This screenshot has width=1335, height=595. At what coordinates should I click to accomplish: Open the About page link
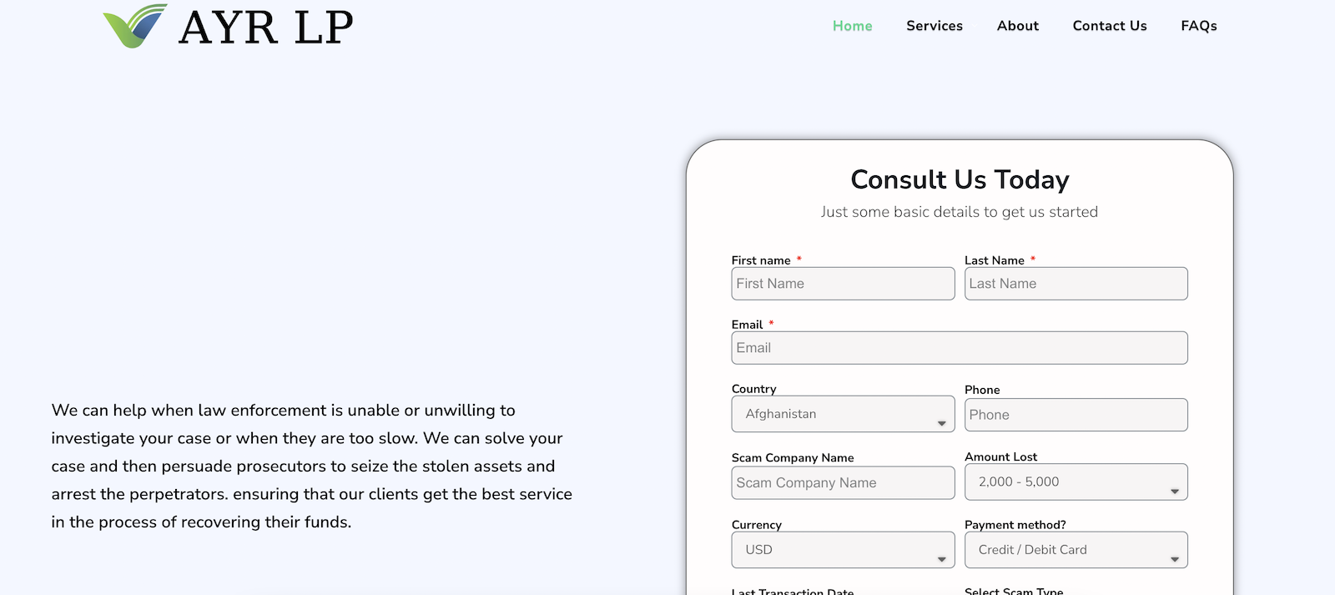point(1017,26)
